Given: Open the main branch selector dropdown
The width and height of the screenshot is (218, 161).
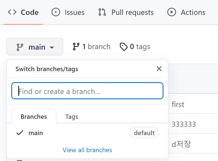Looking at the screenshot, I should click(35, 47).
